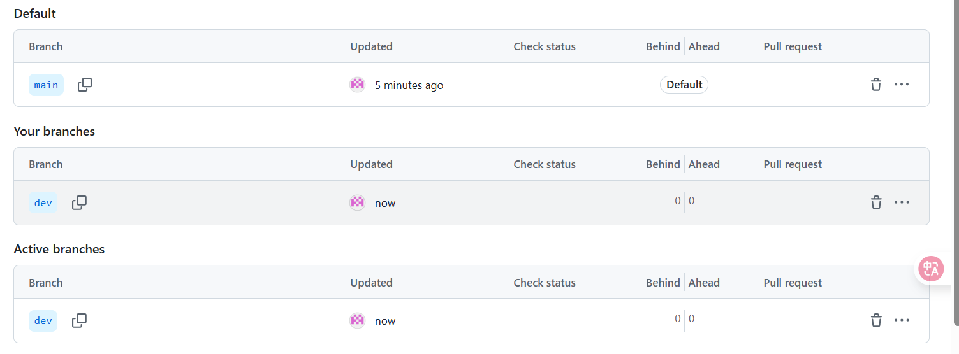959x354 pixels.
Task: Open the dev branch under Your branches
Action: [x=43, y=203]
